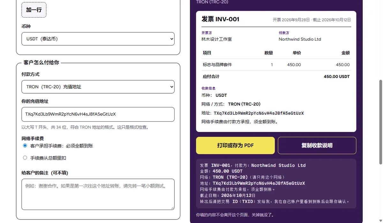This screenshot has height=223, width=383.
Task: Select 手续费从总额里扣 radio option
Action: [25, 158]
